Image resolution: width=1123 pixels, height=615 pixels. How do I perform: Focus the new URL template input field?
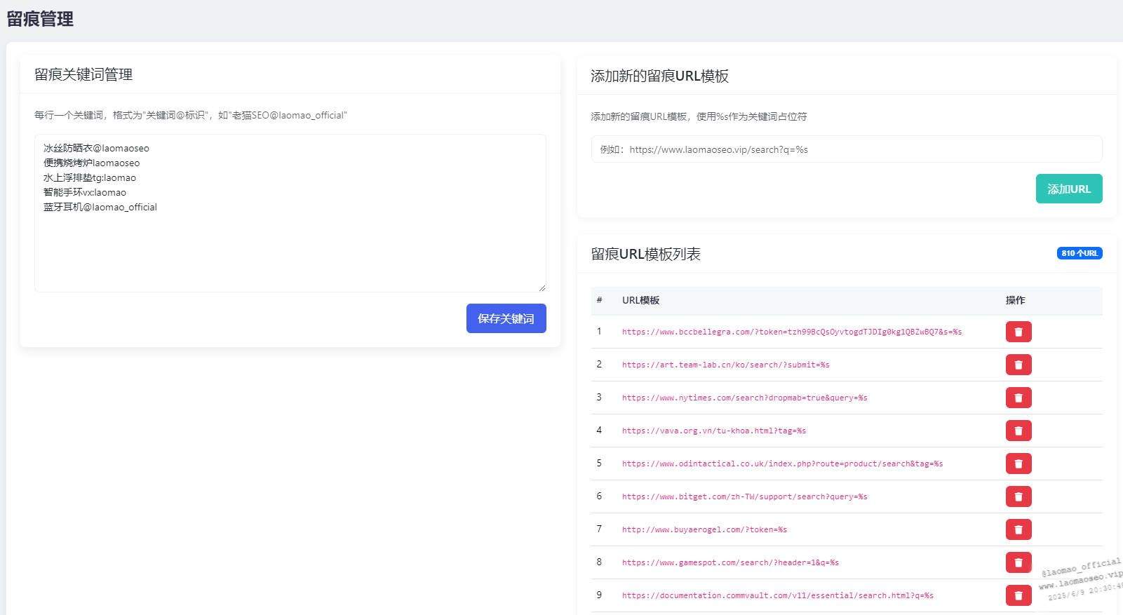click(847, 149)
